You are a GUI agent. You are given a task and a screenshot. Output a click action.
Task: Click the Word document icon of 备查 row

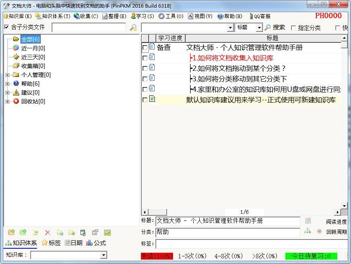point(152,46)
